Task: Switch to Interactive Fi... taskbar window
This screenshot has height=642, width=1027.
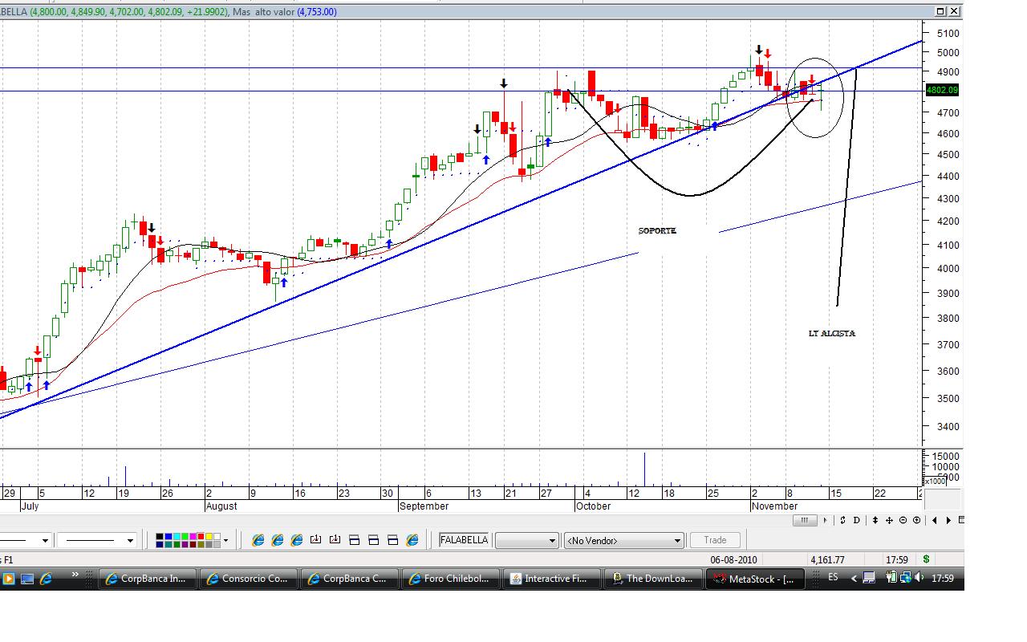Action: click(551, 579)
